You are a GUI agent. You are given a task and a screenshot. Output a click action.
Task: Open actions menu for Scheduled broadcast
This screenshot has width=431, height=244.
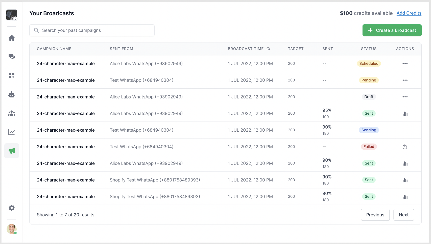pyautogui.click(x=405, y=64)
